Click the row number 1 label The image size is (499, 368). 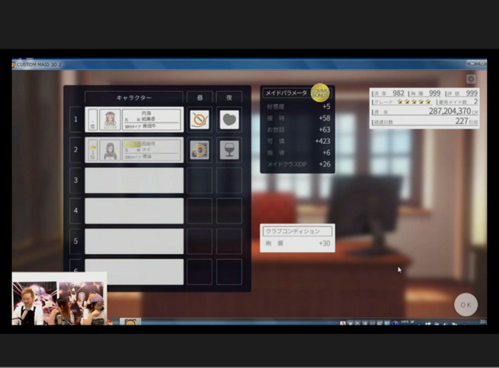[76, 120]
